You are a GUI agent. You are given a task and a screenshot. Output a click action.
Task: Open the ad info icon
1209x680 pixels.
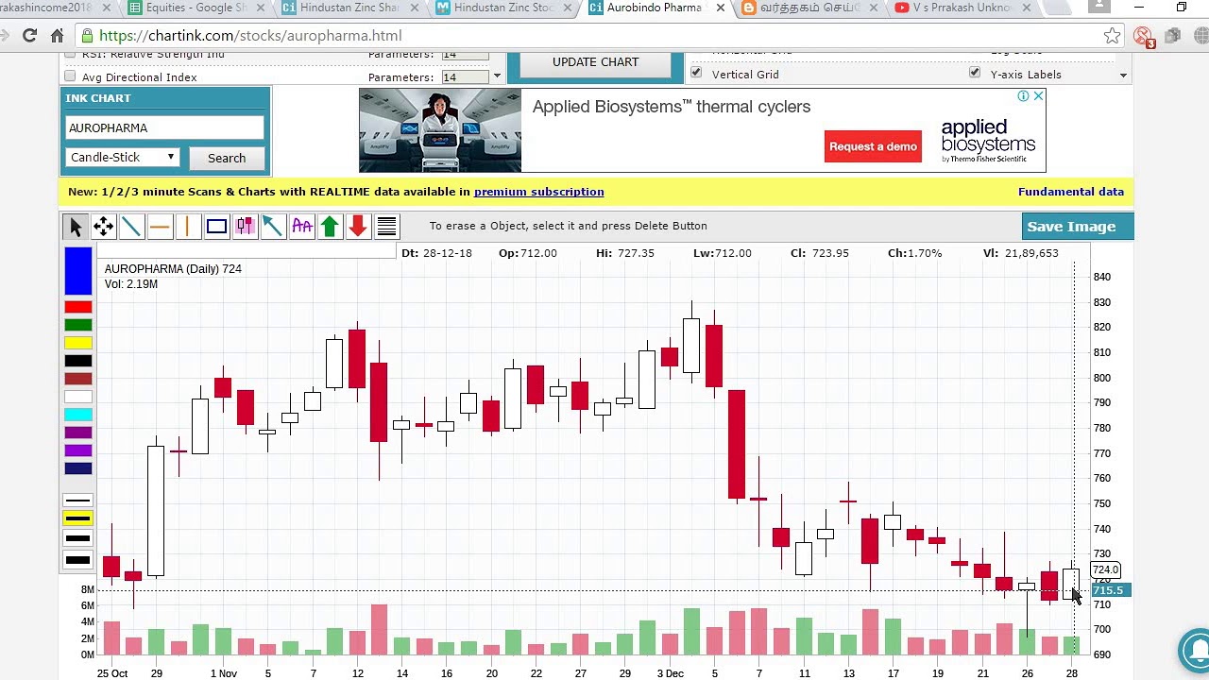pos(1023,96)
